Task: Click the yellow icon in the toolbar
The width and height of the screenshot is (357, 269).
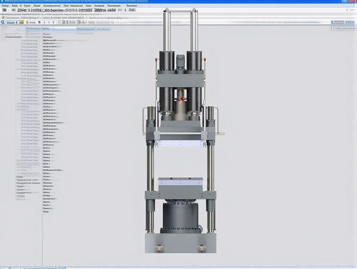Action: pyautogui.click(x=22, y=22)
